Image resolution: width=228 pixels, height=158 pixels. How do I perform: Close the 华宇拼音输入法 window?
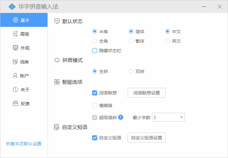(220, 7)
